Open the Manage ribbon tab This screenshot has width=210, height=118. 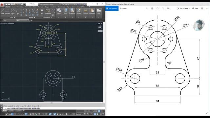click(x=40, y=7)
